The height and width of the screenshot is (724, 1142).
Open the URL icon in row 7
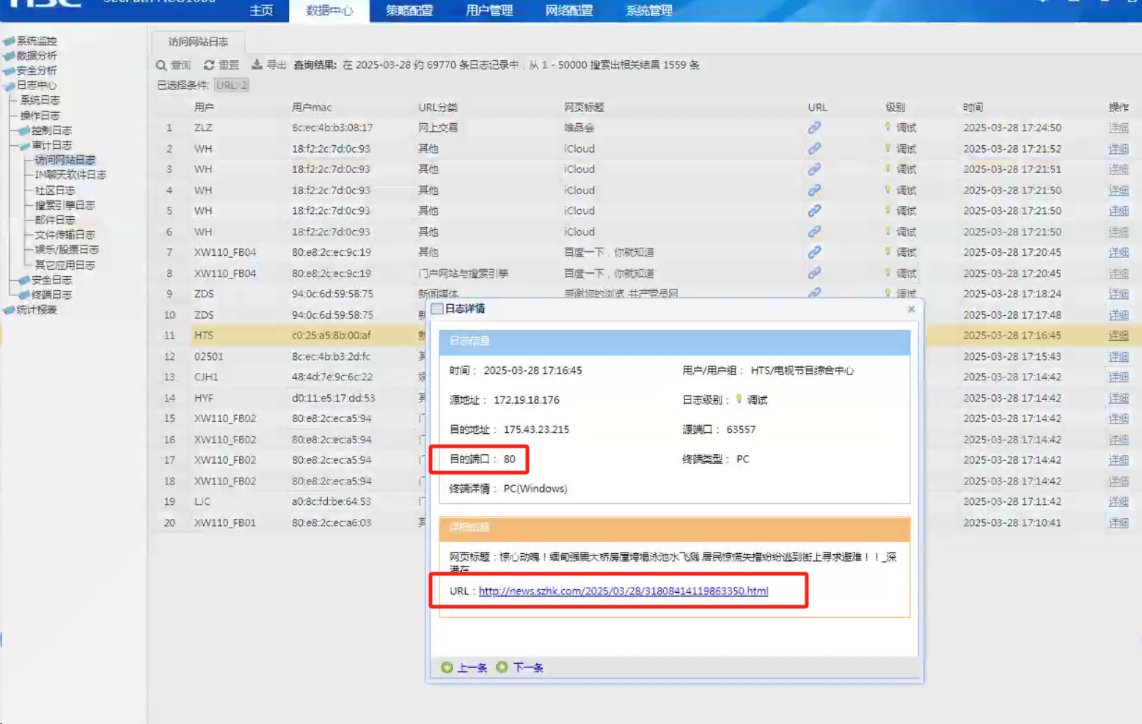(814, 252)
